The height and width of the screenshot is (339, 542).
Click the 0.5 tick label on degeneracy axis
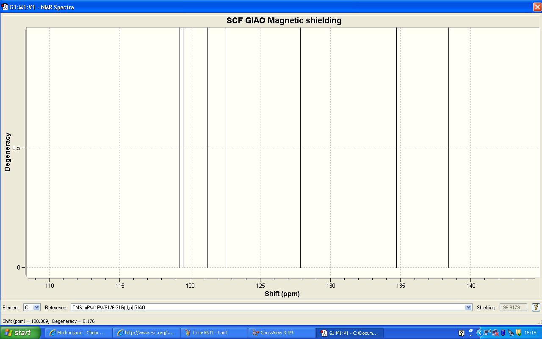pos(16,148)
